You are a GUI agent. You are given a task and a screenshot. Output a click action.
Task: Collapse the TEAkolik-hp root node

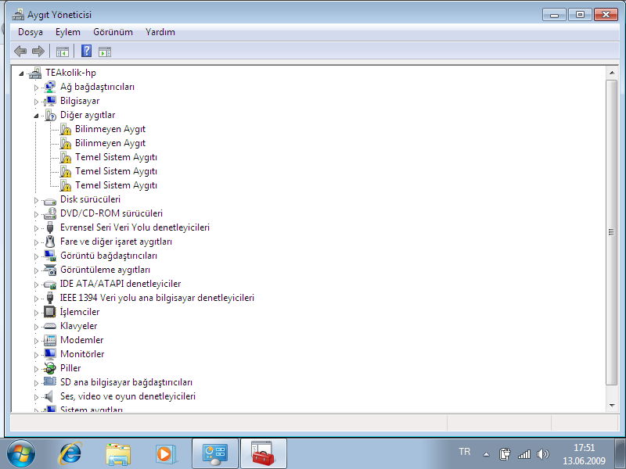(21, 73)
